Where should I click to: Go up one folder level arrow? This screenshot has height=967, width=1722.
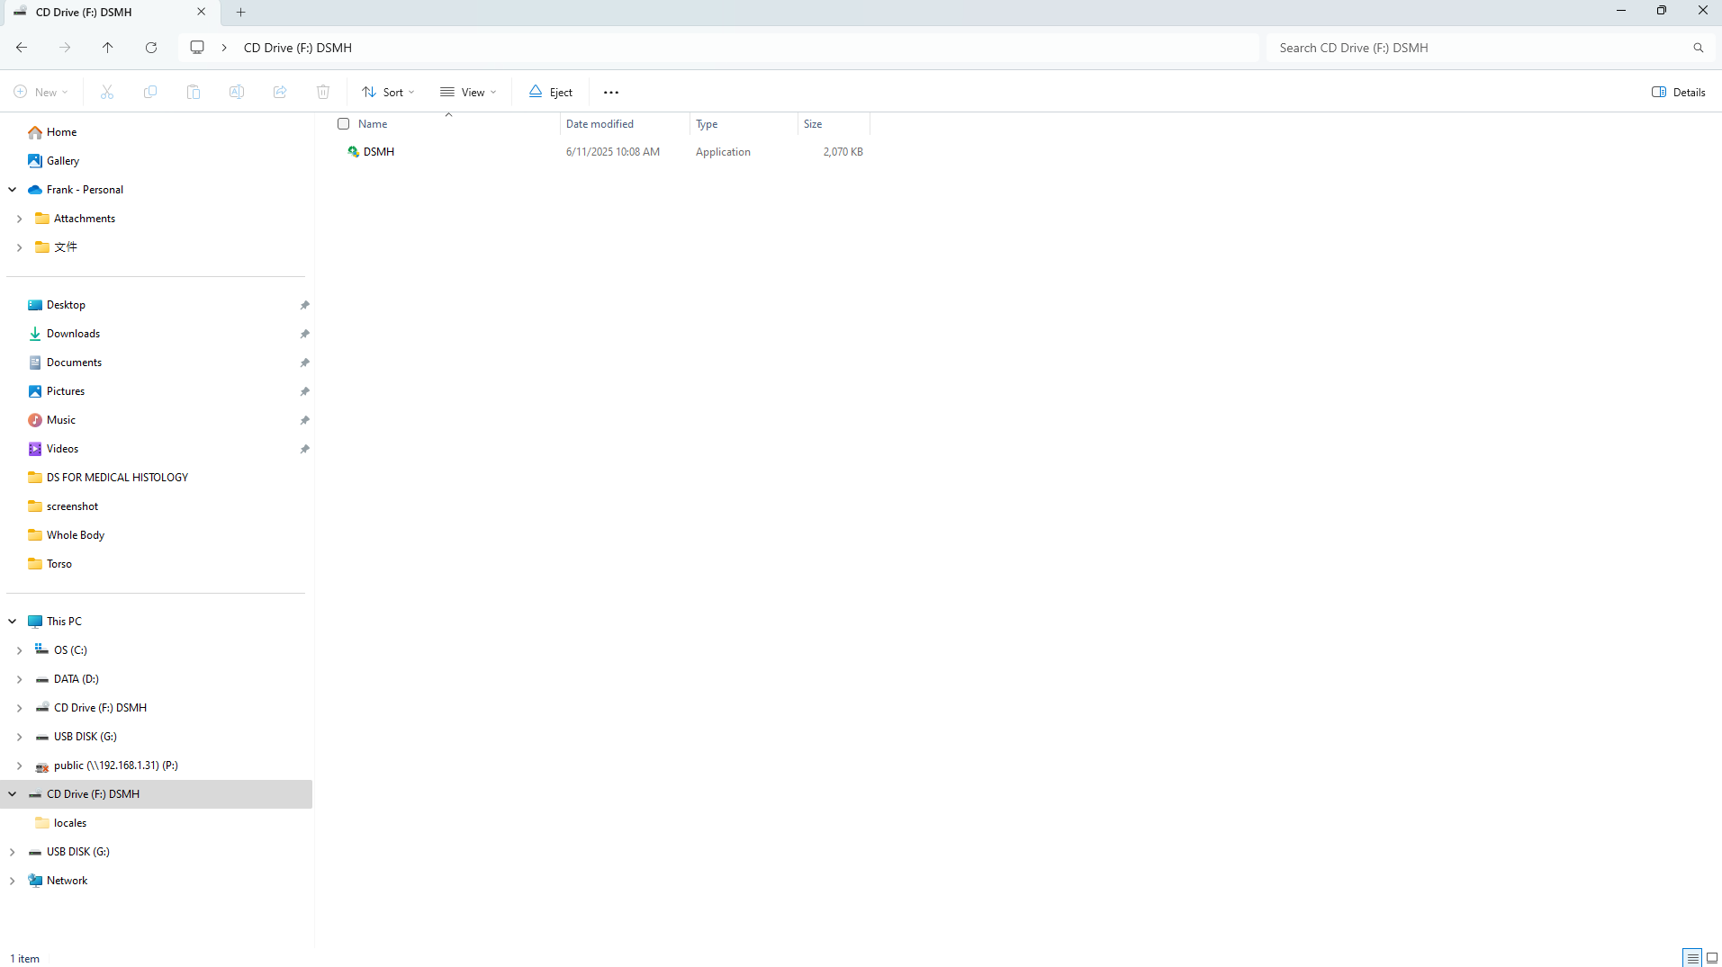[x=107, y=48]
